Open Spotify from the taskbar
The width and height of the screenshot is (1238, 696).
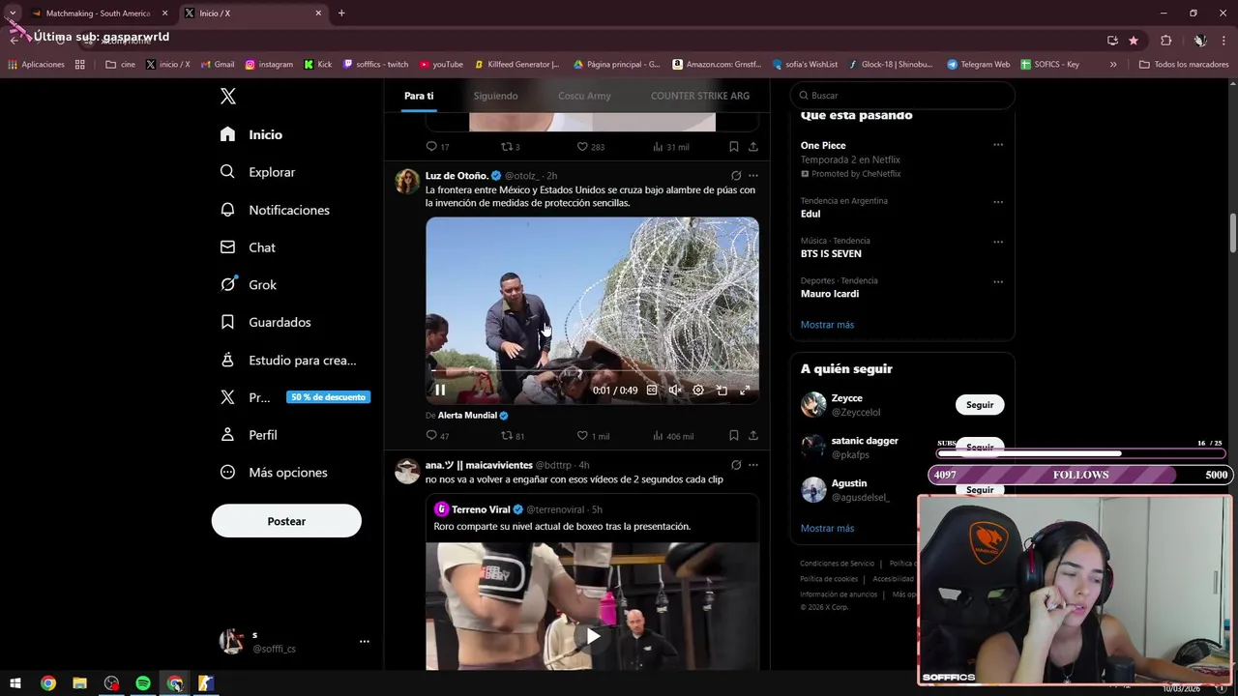point(143,683)
